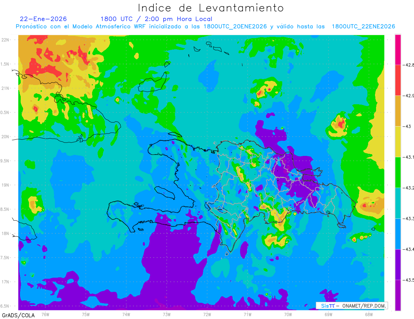Click the legend value '-43.1'
The image size is (414, 319).
click(x=408, y=157)
